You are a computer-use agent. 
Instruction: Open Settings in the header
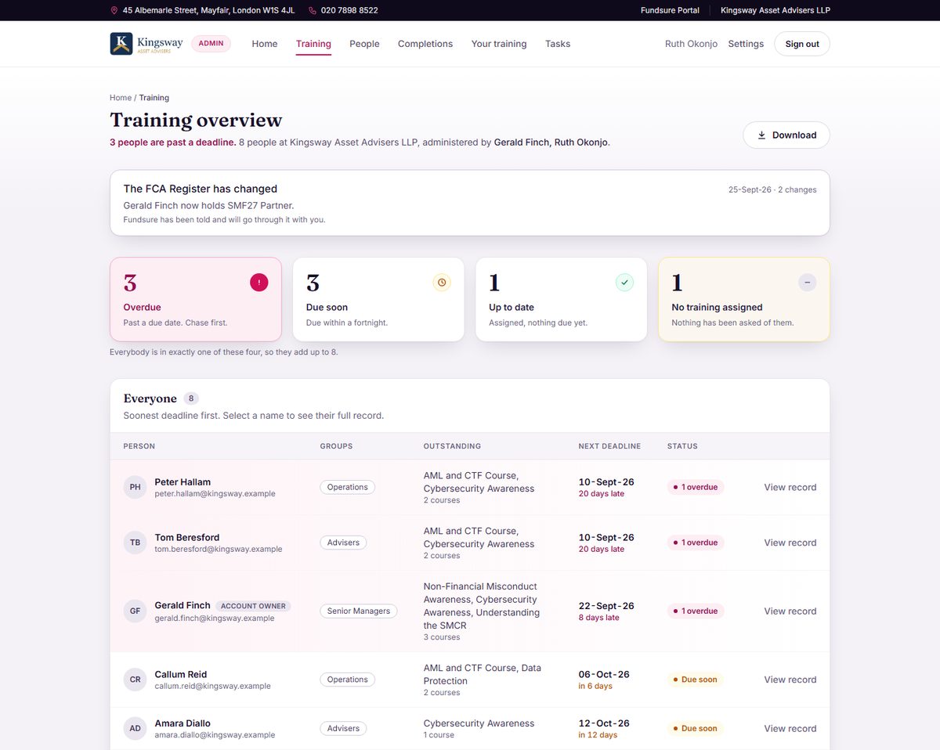click(x=746, y=44)
